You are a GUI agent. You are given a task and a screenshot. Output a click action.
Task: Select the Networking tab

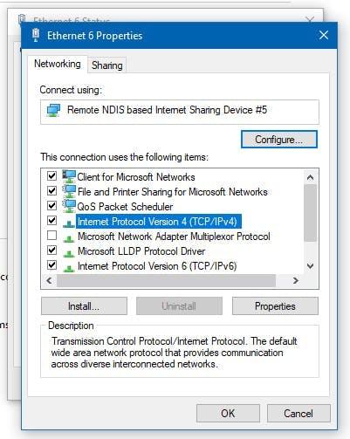58,64
